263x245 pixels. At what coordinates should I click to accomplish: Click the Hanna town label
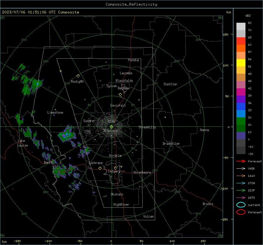tap(204, 130)
